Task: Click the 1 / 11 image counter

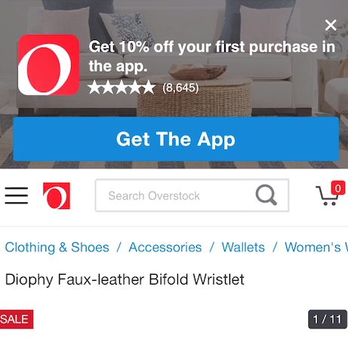Action: tap(328, 319)
